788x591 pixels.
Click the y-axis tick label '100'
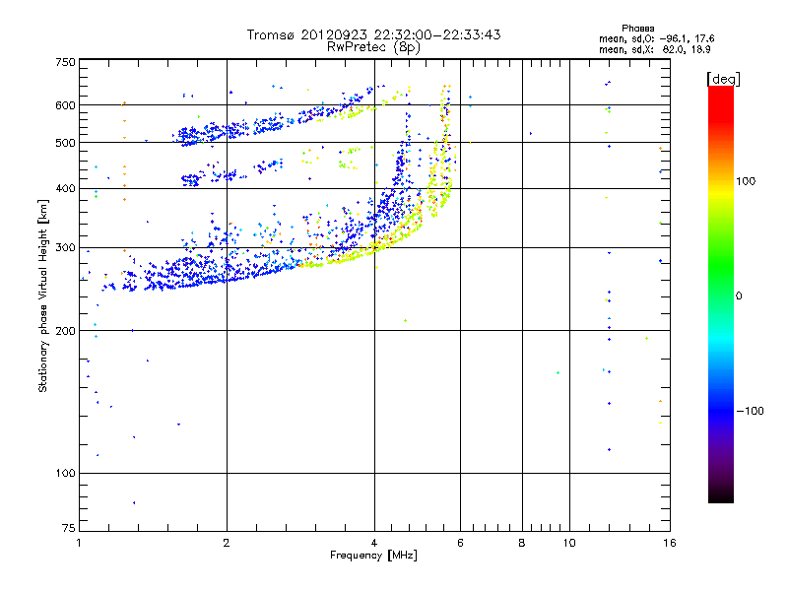(65, 473)
